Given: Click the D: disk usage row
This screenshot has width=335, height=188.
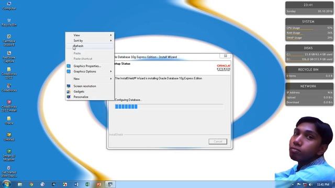Looking at the screenshot, I should point(309,59).
